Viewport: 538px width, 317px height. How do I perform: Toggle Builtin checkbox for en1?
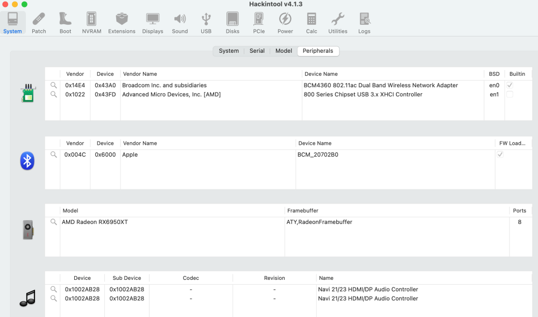(x=509, y=94)
